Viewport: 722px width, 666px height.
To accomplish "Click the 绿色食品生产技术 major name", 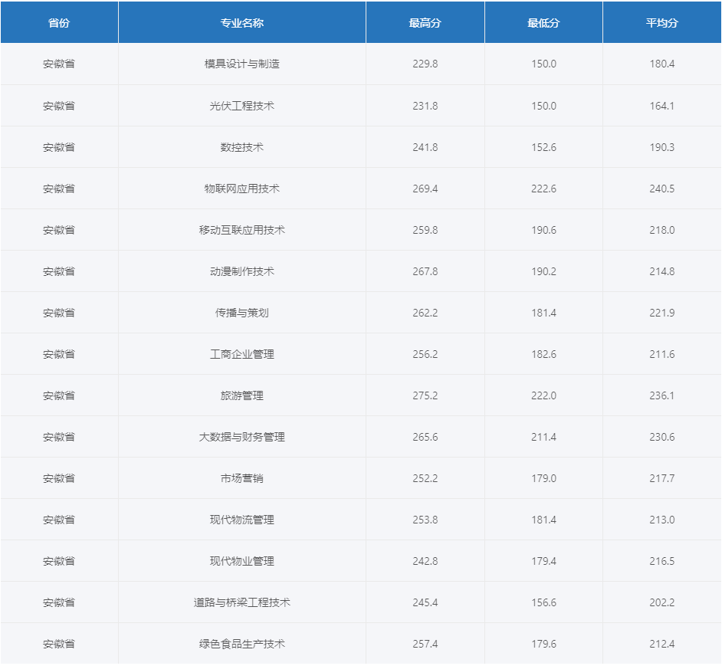I will (x=241, y=643).
